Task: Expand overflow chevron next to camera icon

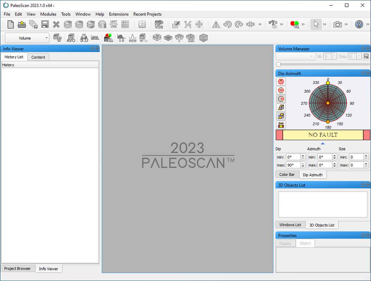Action: [346, 24]
